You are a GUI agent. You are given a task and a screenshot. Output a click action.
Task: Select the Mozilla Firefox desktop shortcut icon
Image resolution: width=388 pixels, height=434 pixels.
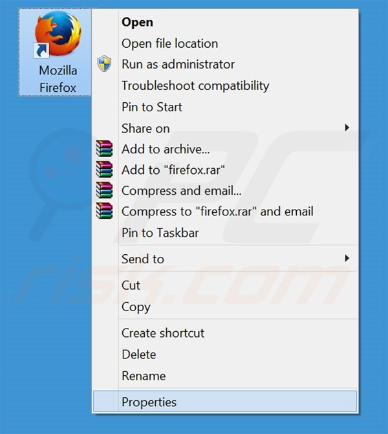[58, 36]
